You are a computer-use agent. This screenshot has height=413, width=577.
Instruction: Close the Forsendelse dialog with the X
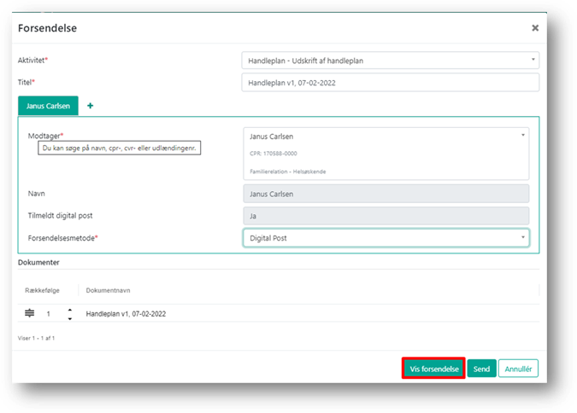(535, 27)
